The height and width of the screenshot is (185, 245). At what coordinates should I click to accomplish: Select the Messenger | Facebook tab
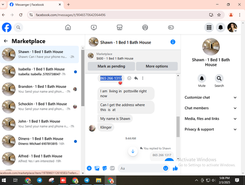[35, 4]
